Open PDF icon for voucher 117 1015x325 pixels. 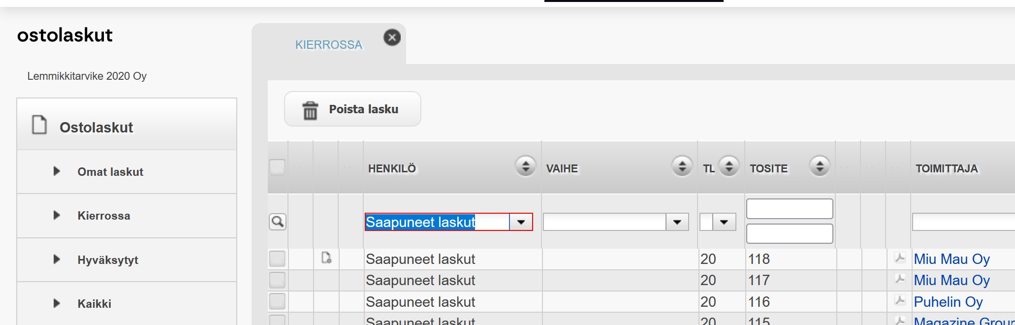(900, 279)
